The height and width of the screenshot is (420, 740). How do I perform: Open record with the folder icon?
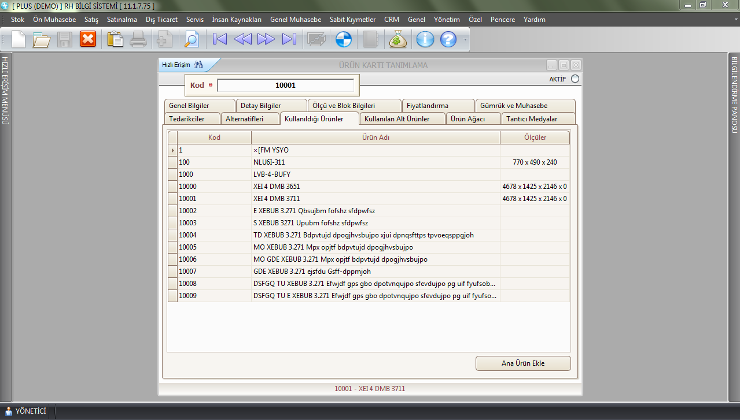42,39
